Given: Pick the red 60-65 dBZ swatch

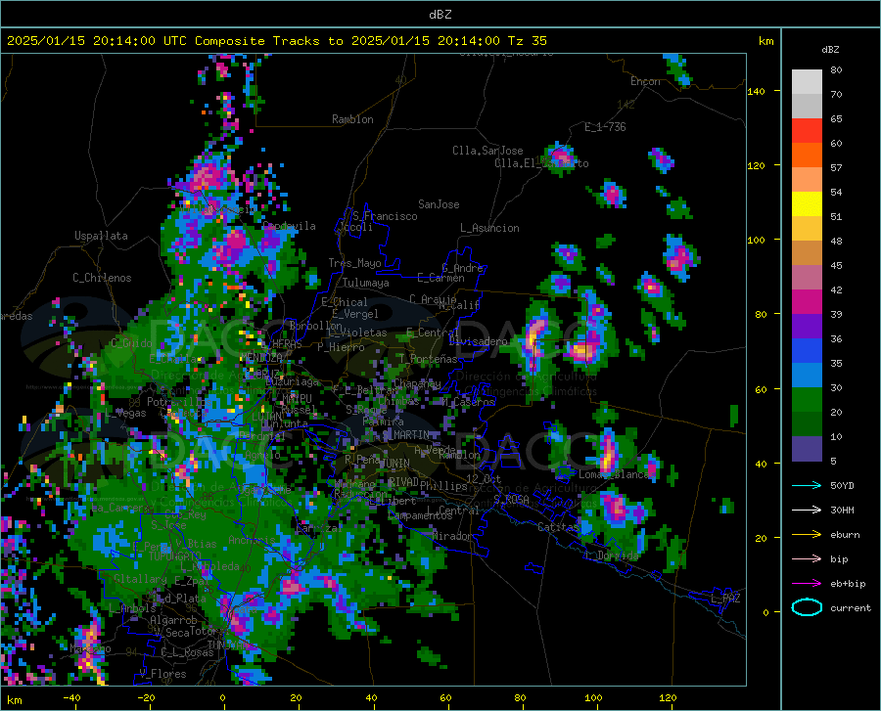Looking at the screenshot, I should click(x=807, y=131).
